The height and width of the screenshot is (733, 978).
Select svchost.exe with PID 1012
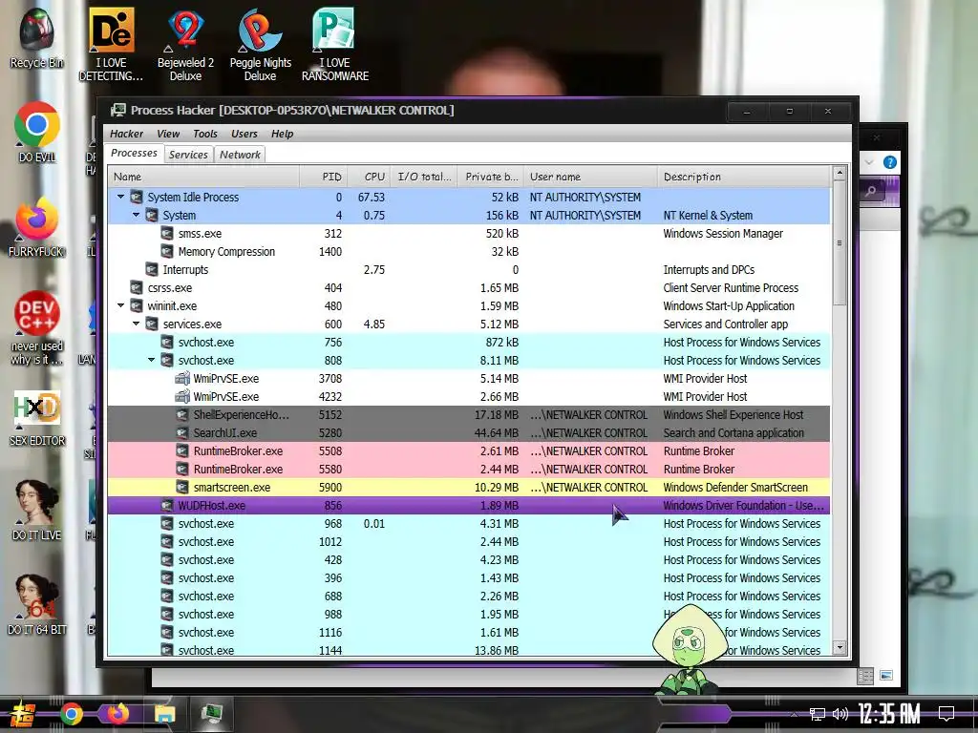(x=469, y=541)
